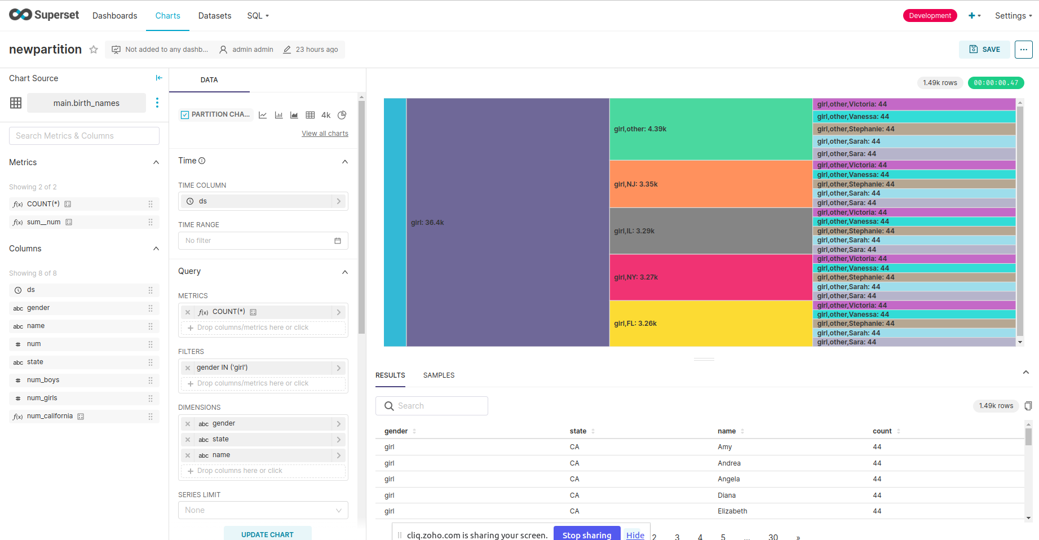Viewport: 1039px width, 540px height.
Task: Copy results data using the copy icon
Action: click(1028, 406)
